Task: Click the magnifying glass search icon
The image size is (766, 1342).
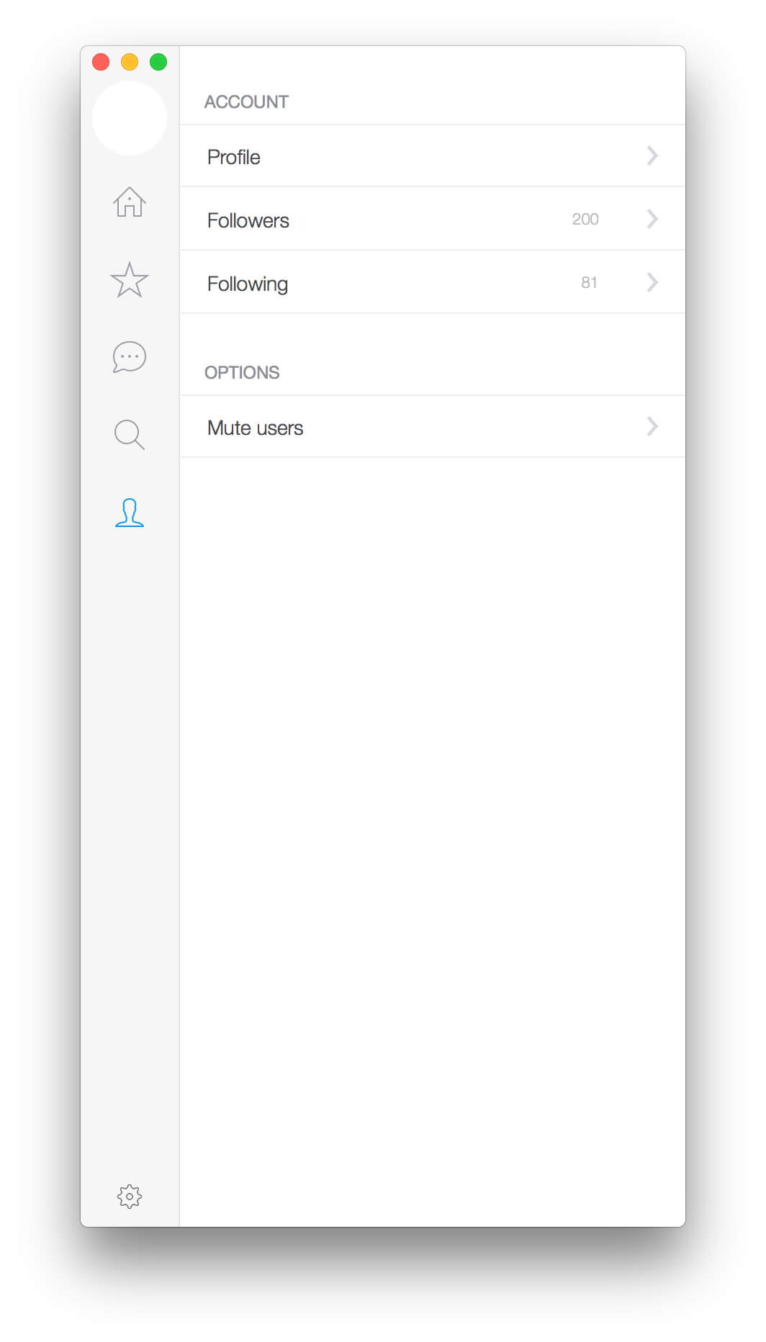Action: click(x=130, y=434)
